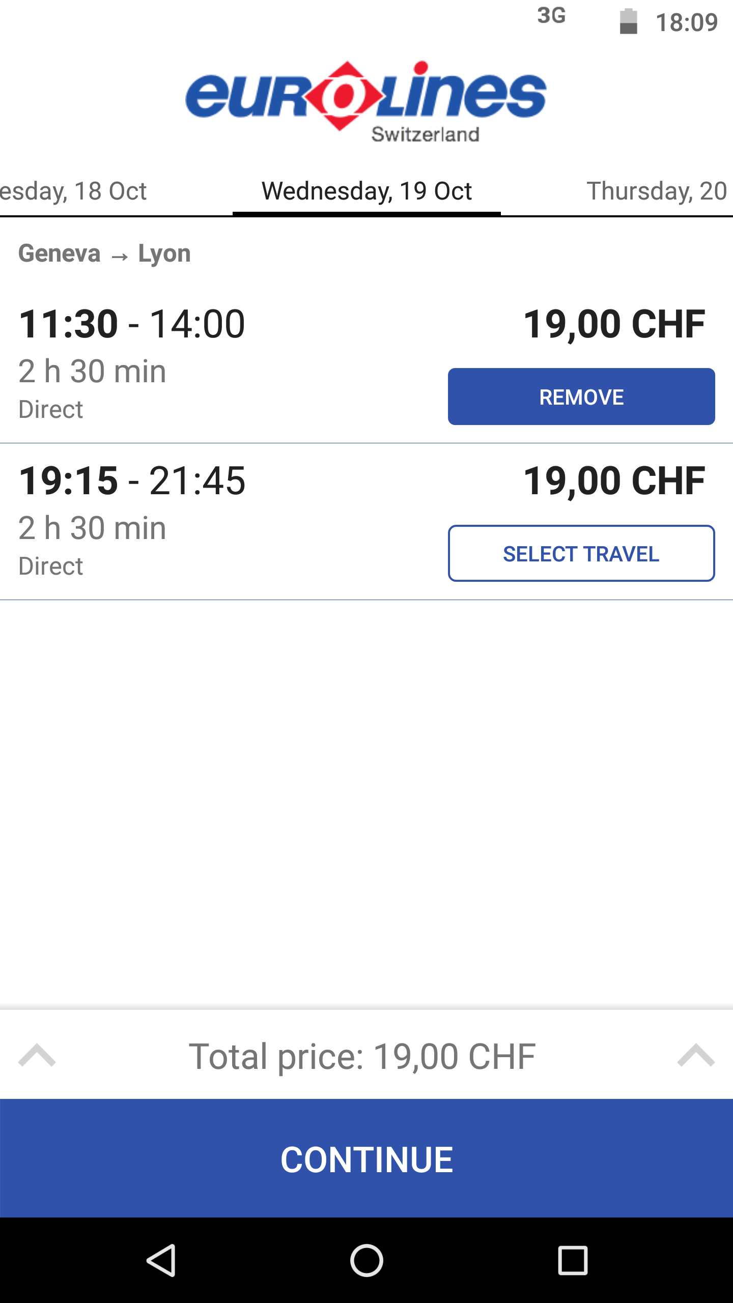733x1303 pixels.
Task: Switch to the Thursday, 20 Oct tab
Action: coord(656,192)
